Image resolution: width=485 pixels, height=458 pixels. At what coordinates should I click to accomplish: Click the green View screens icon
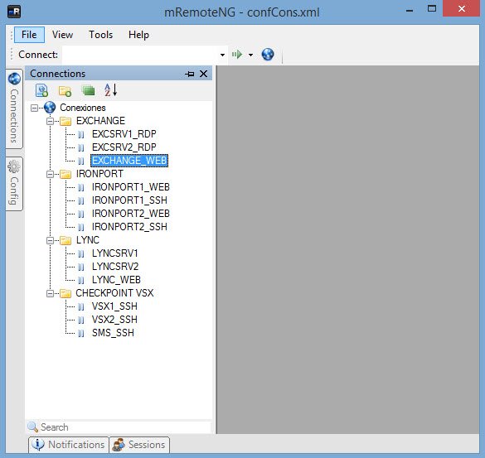[x=89, y=90]
